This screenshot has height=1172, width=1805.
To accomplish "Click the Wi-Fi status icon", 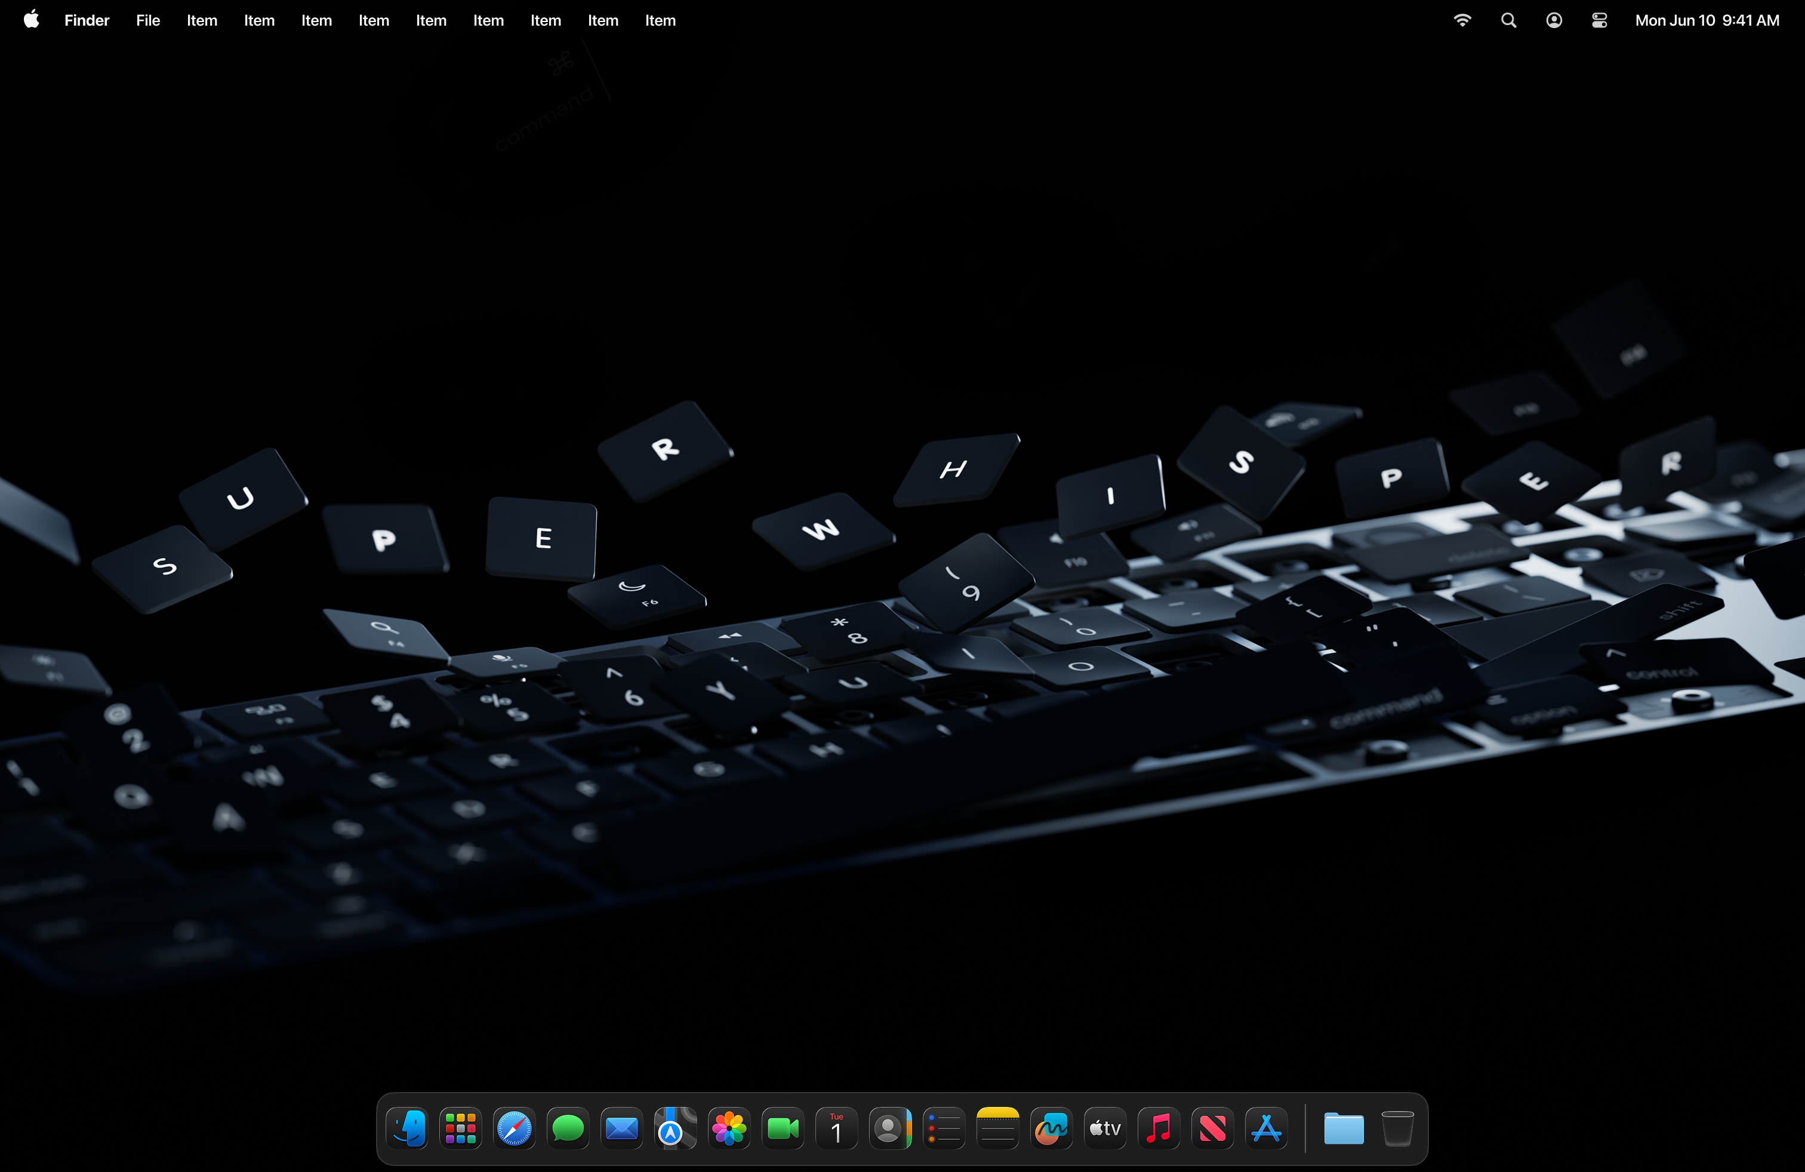I will click(1462, 20).
